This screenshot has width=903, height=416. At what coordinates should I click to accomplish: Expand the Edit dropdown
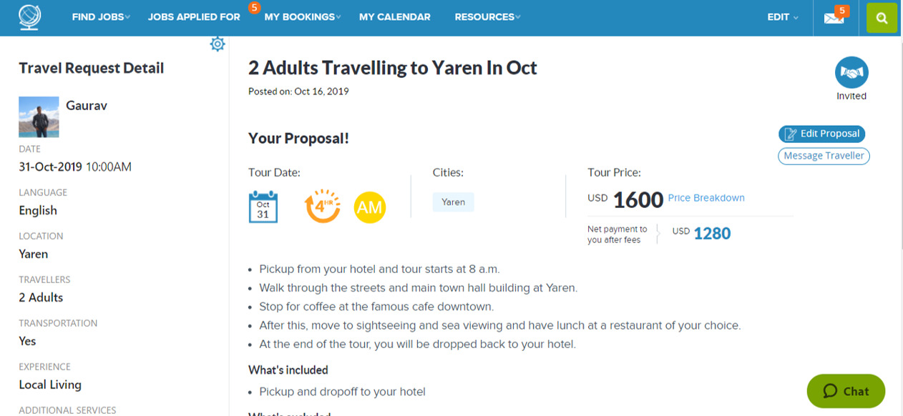point(783,17)
